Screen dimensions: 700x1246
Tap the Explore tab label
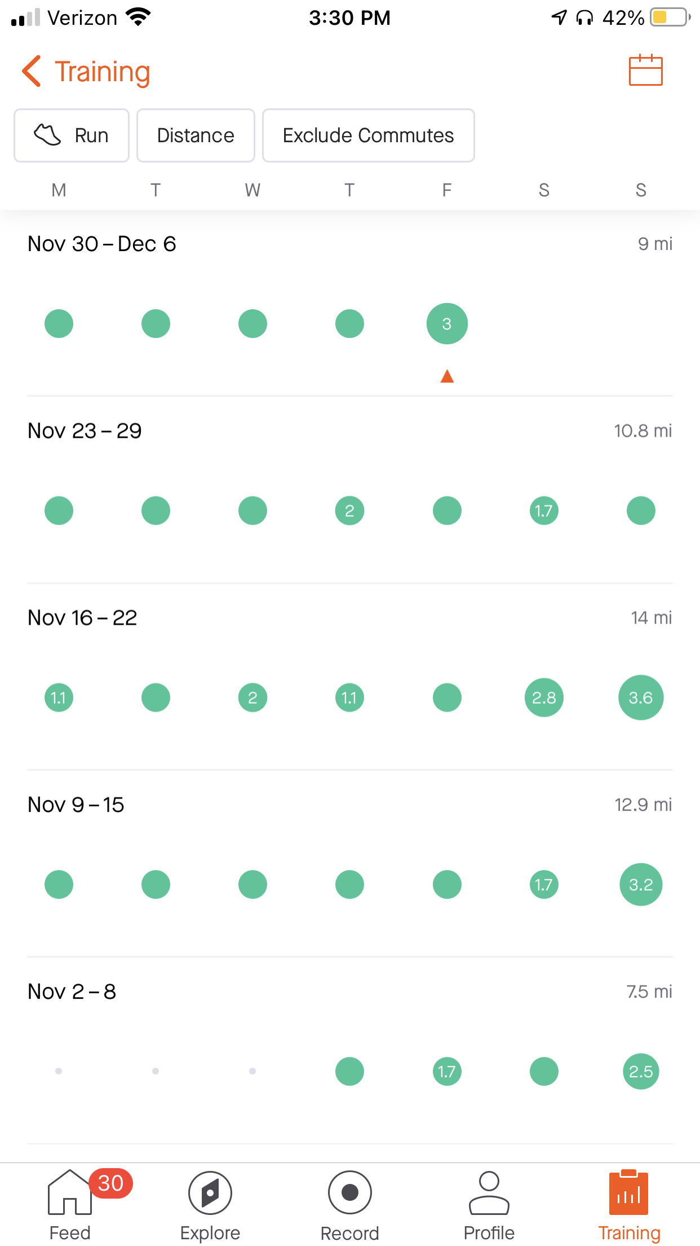210,1232
